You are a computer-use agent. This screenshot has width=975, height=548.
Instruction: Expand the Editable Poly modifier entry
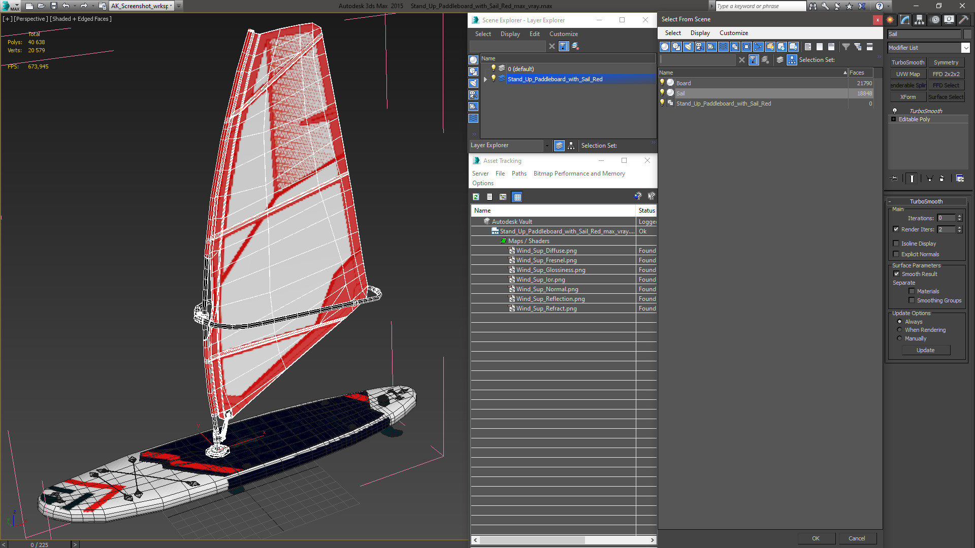(894, 119)
